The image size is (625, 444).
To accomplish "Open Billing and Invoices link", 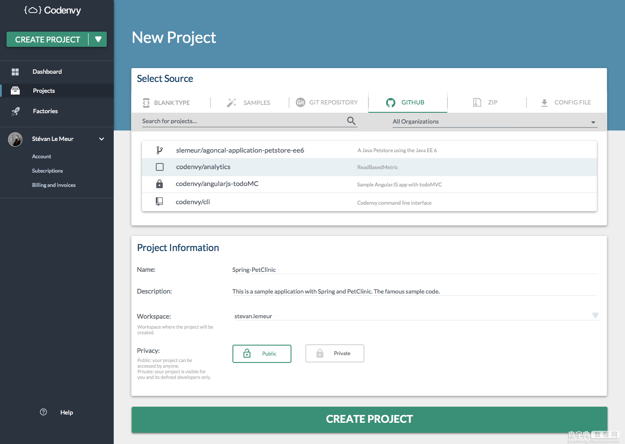I will click(x=54, y=185).
